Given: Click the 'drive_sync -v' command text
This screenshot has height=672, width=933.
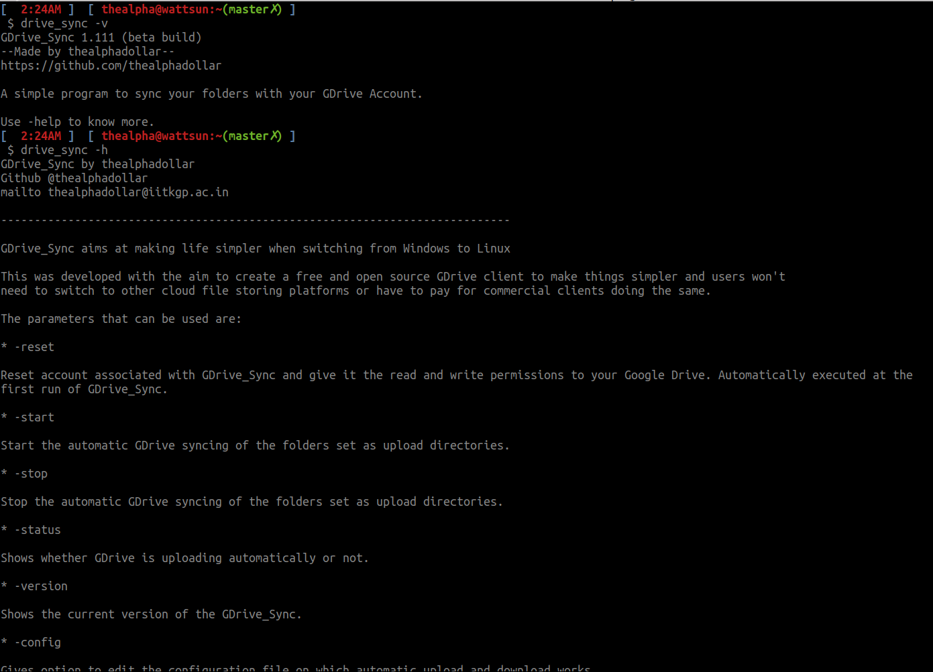Looking at the screenshot, I should (64, 23).
